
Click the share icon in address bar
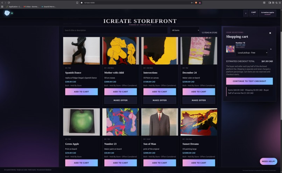coord(192,3)
